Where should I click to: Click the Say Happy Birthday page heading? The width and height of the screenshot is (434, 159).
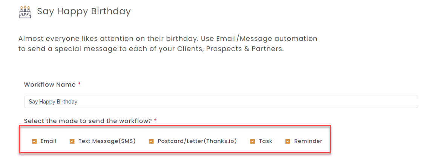point(84,12)
